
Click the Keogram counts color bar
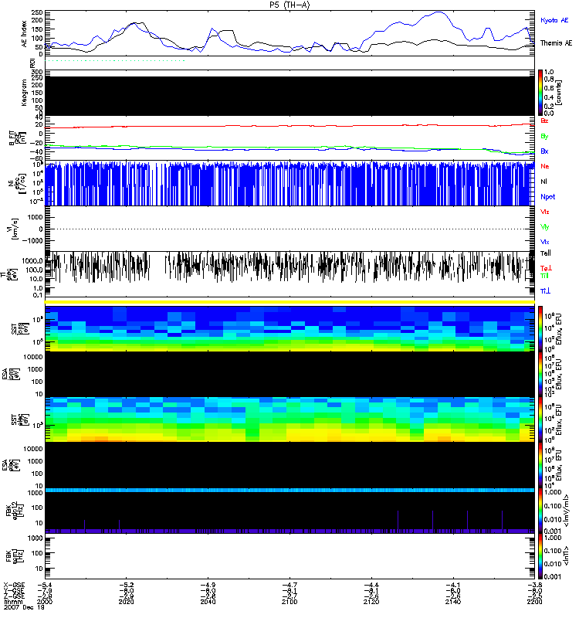click(541, 91)
